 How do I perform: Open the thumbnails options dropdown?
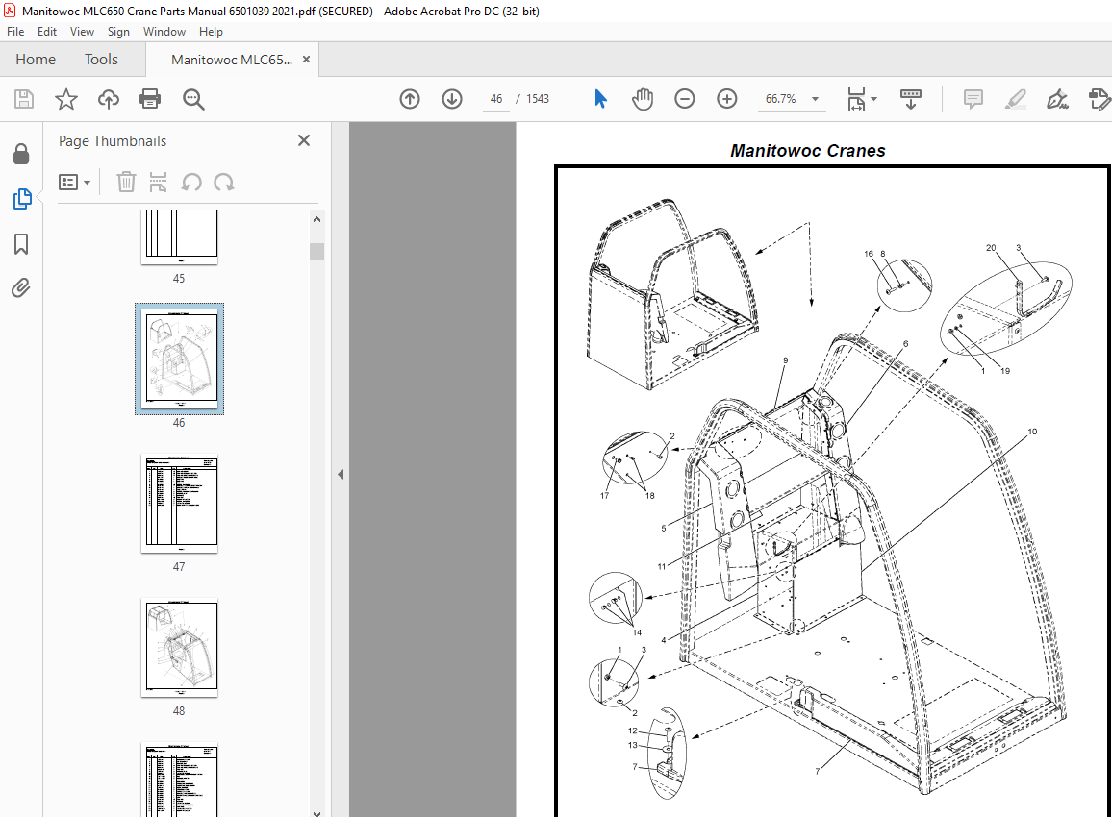[74, 182]
